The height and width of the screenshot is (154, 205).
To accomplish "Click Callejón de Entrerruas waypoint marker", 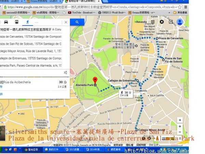I will pyautogui.click(x=137, y=80).
